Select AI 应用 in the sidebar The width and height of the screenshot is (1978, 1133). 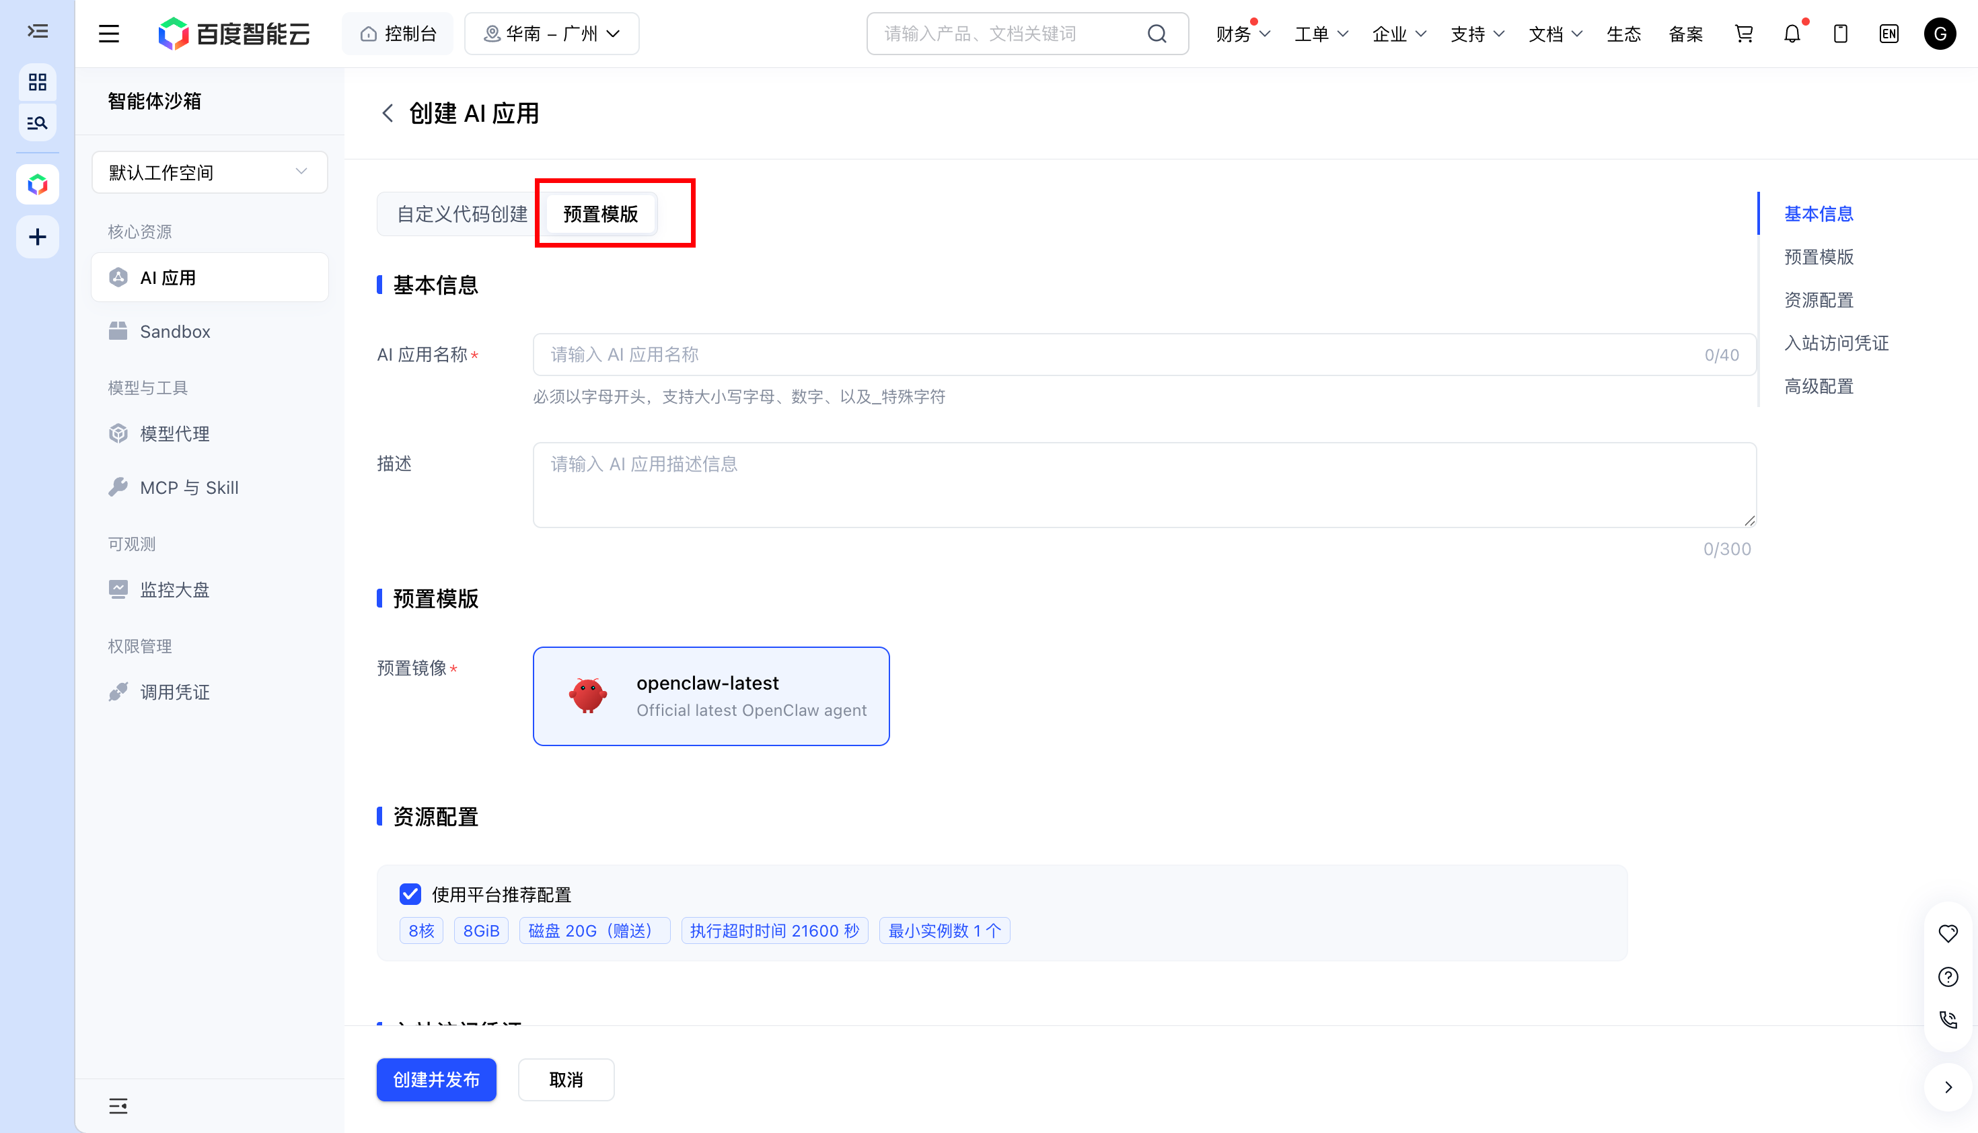click(x=209, y=277)
